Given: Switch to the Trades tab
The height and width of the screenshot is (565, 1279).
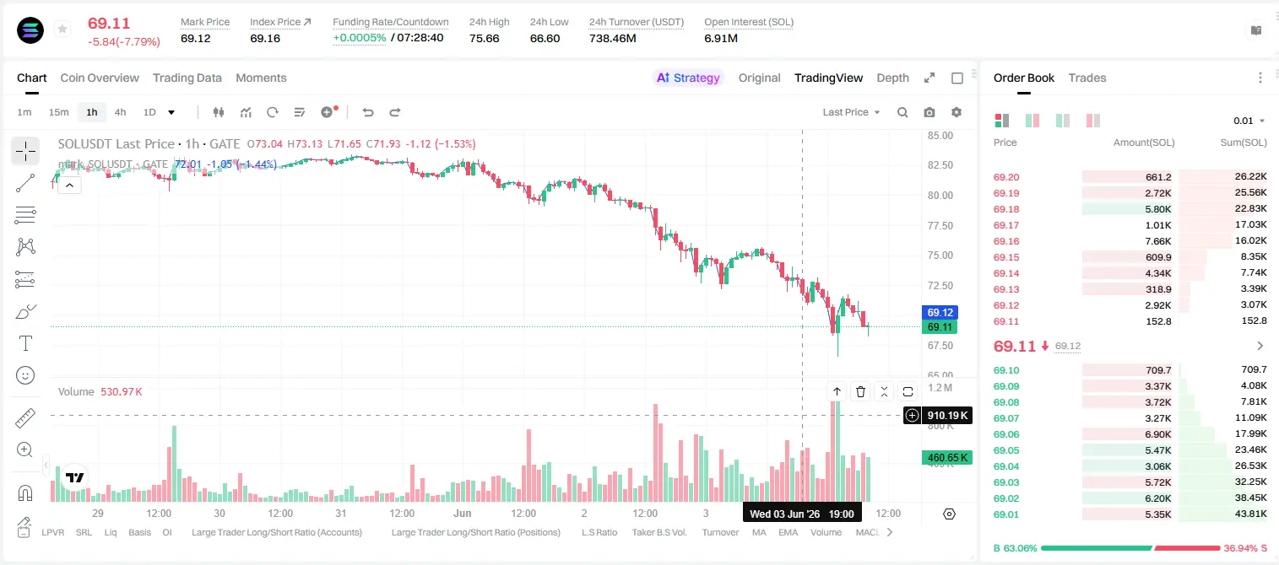Looking at the screenshot, I should pyautogui.click(x=1087, y=78).
